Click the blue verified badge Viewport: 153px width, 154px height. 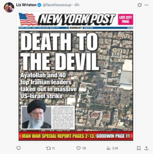click(x=39, y=5)
